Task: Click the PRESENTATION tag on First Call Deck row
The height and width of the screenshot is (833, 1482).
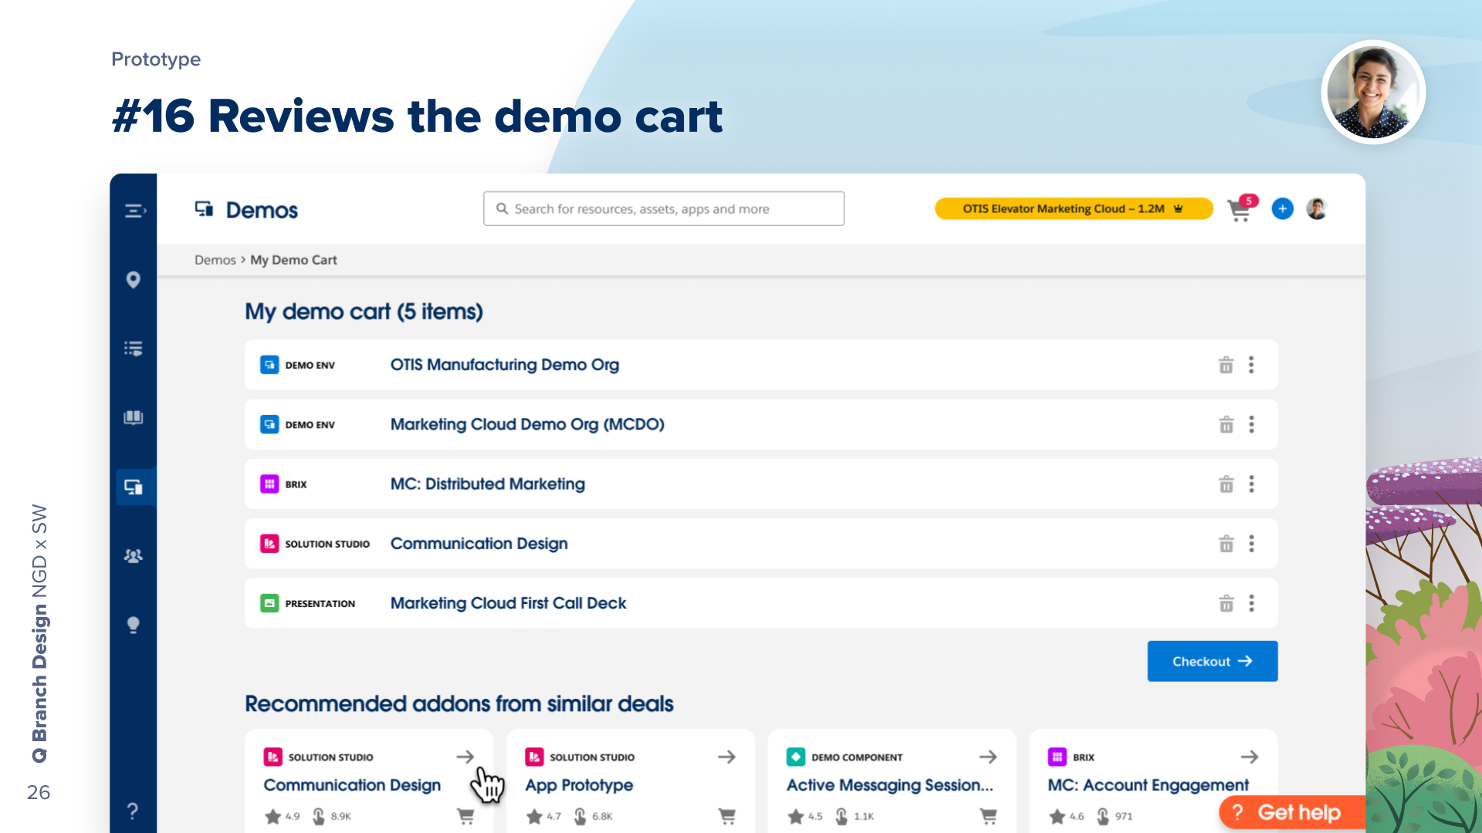Action: point(308,603)
